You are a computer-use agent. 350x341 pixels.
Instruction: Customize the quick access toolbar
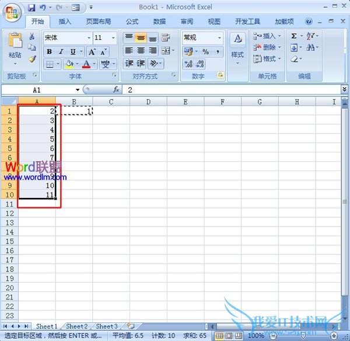pos(91,8)
